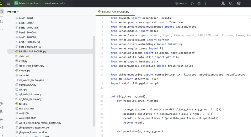Click 'def precision(y_true, y_pred):' line

coord(141,131)
